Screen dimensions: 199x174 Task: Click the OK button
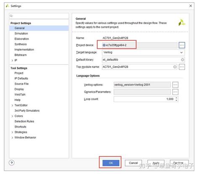(x=111, y=163)
